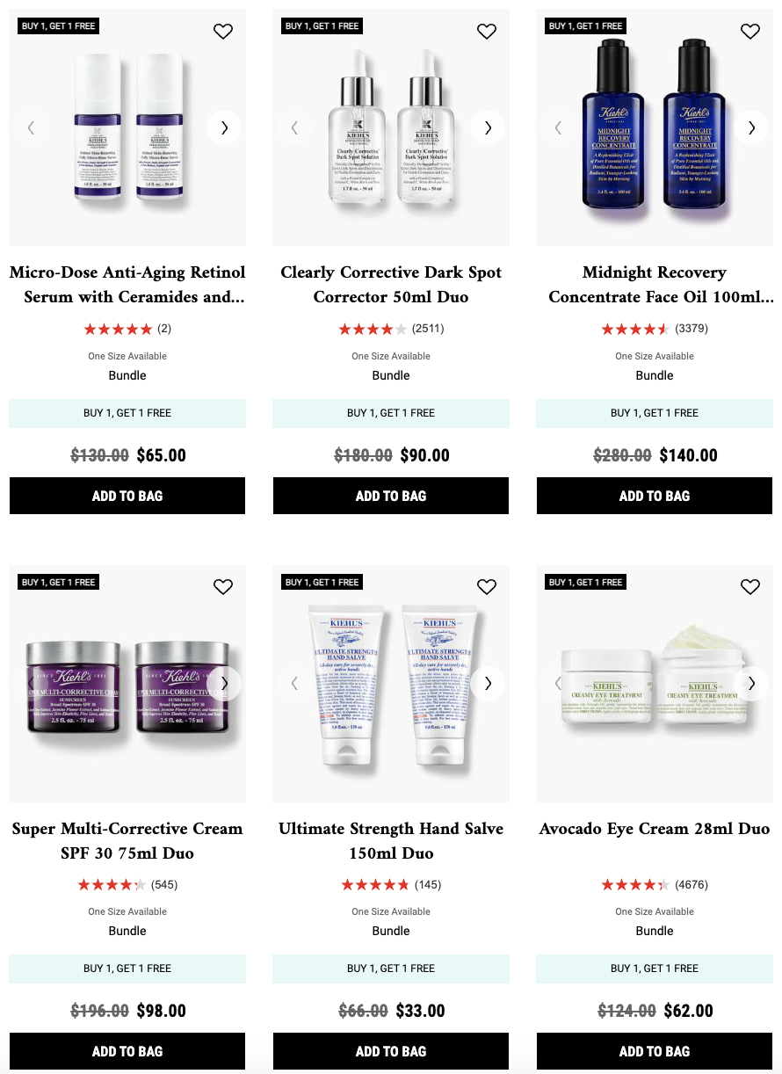Open Ultimate Strength Hand Salve 150ml Duo page
Image resolution: width=782 pixels, height=1074 pixels.
click(391, 840)
